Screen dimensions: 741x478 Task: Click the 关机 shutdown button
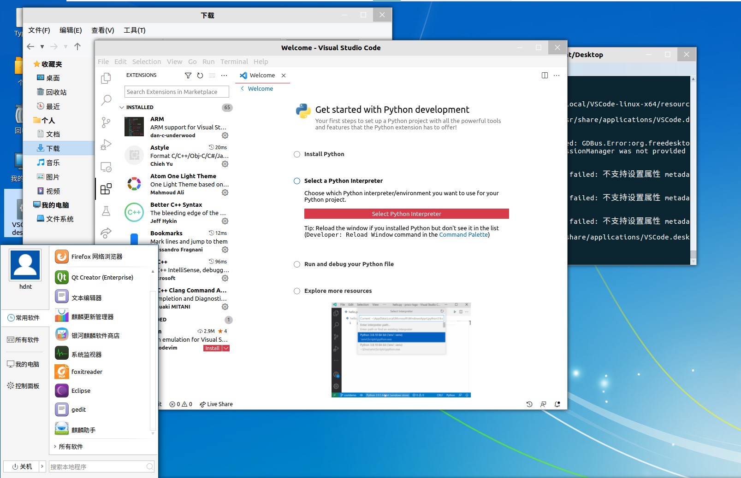[x=22, y=466]
